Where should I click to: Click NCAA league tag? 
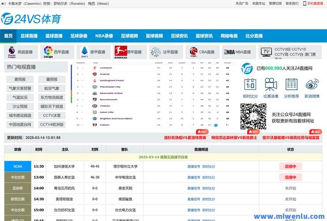coord(18,166)
